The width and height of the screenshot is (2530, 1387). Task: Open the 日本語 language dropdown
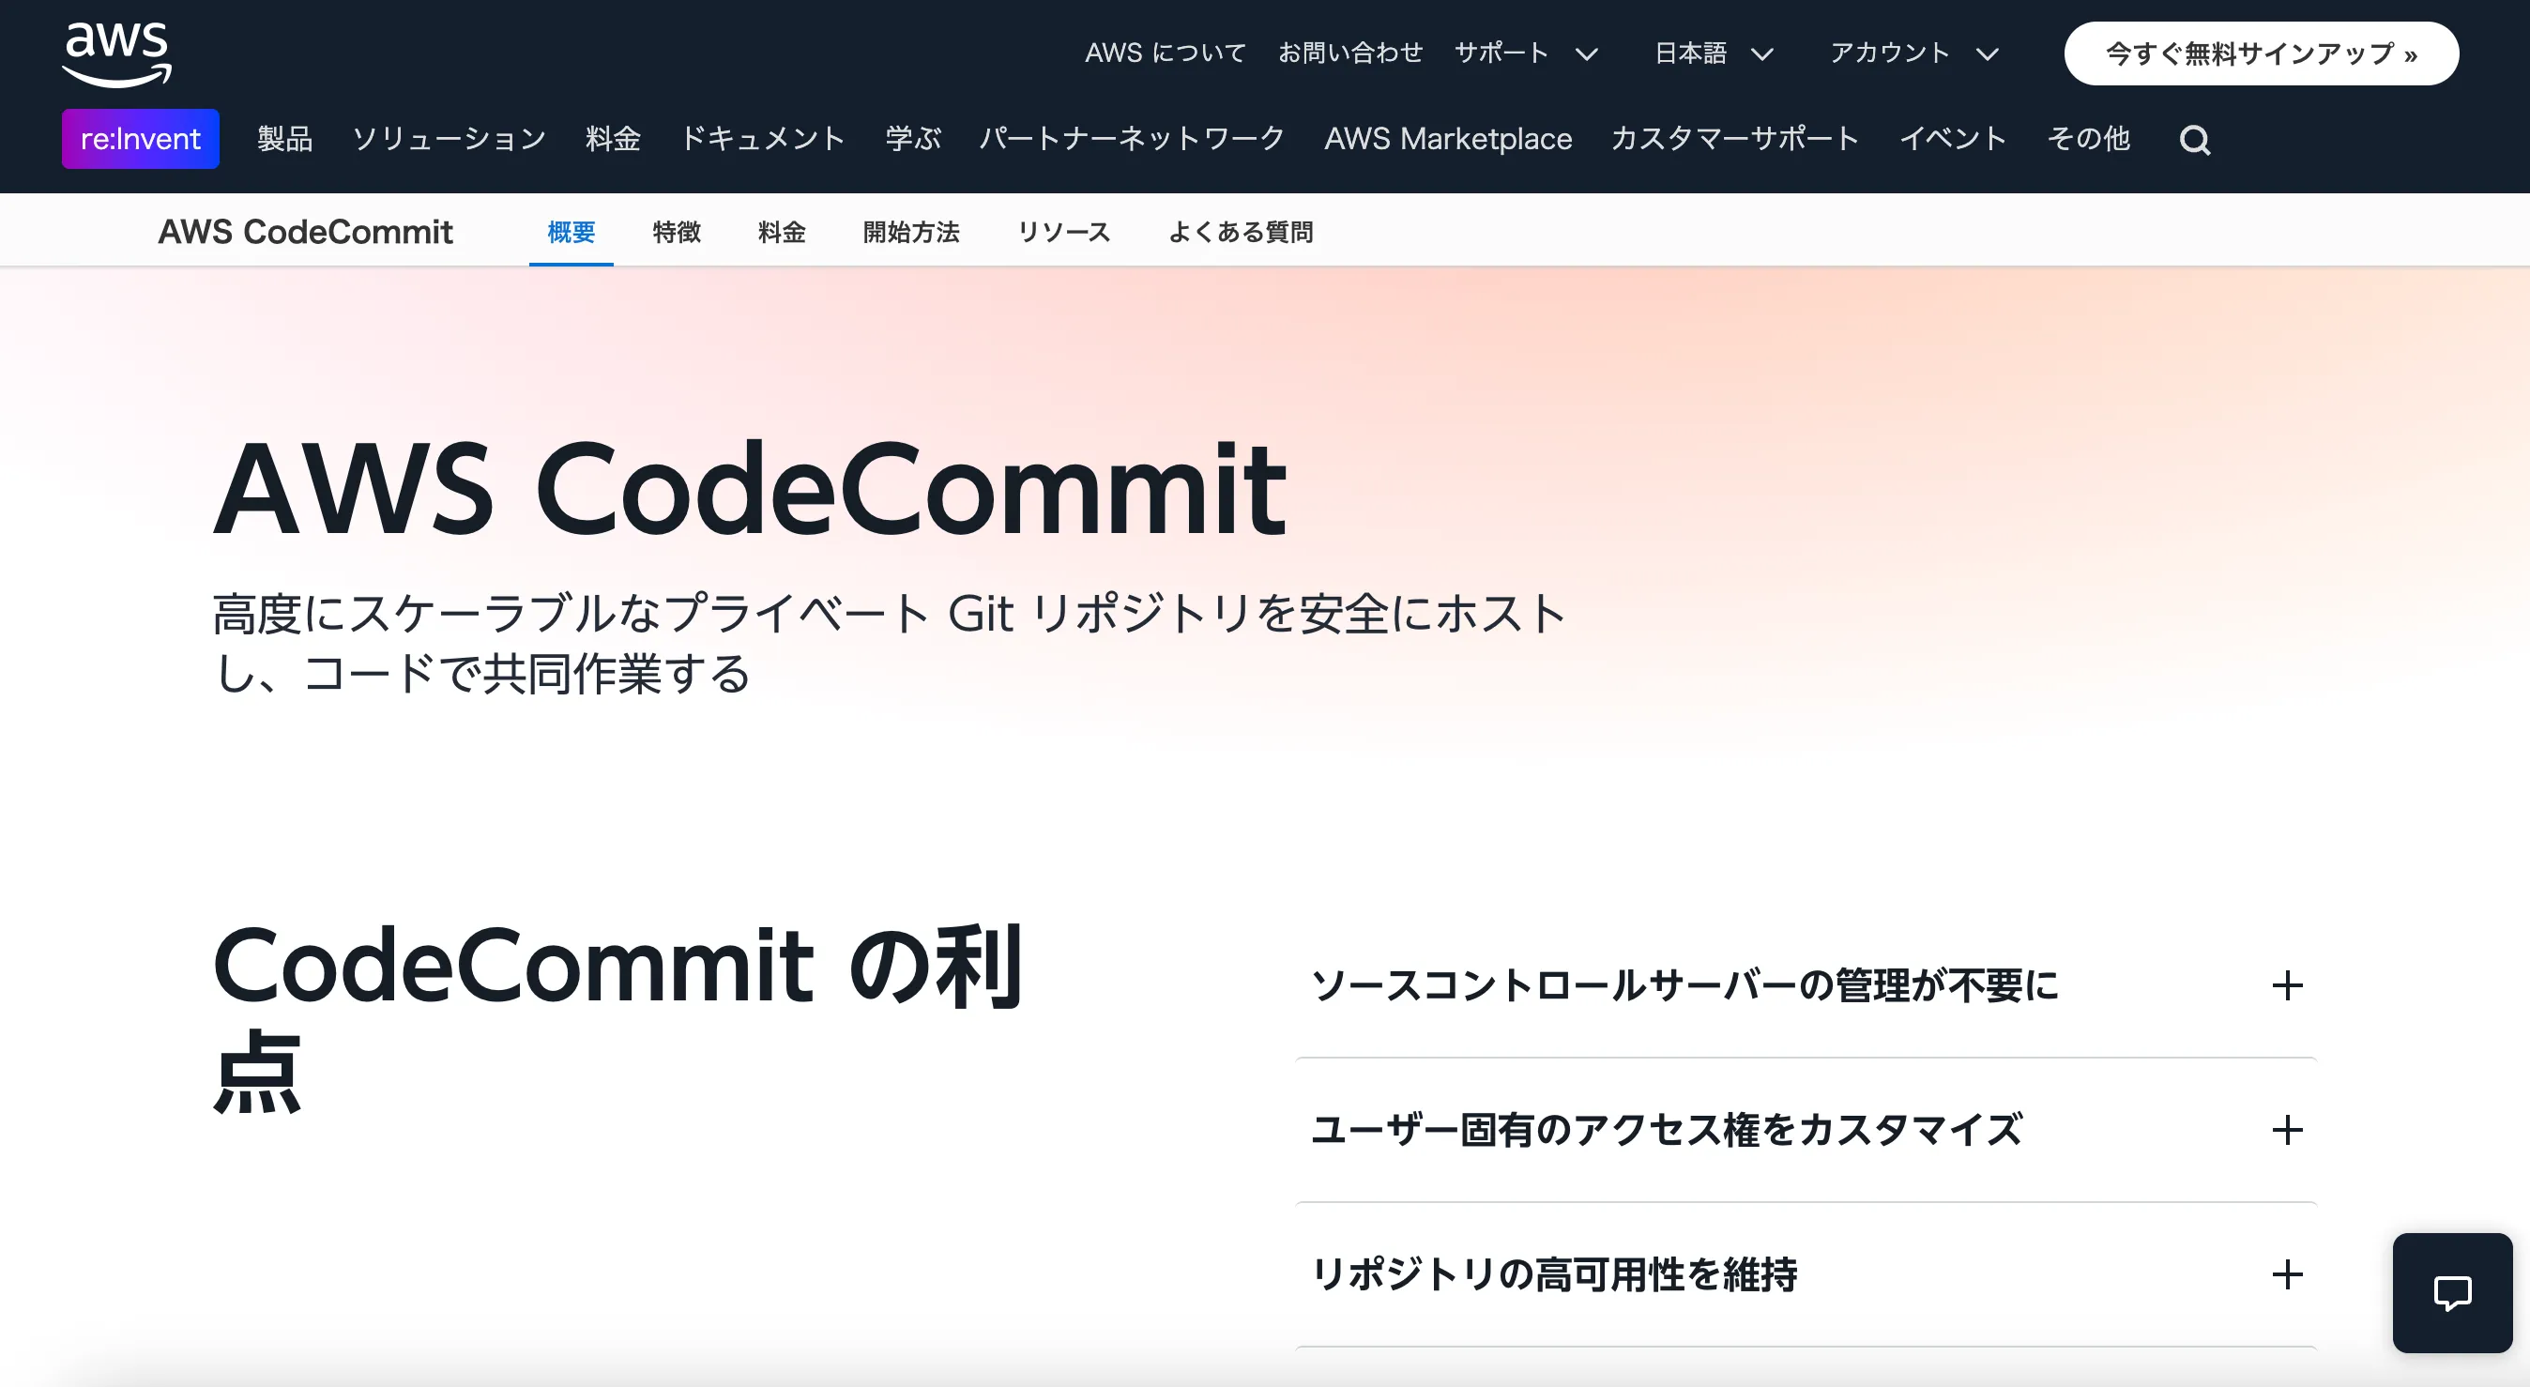1713,53
